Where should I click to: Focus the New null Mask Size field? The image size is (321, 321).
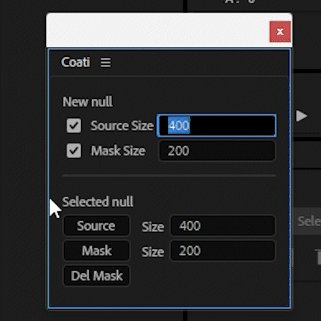point(217,150)
